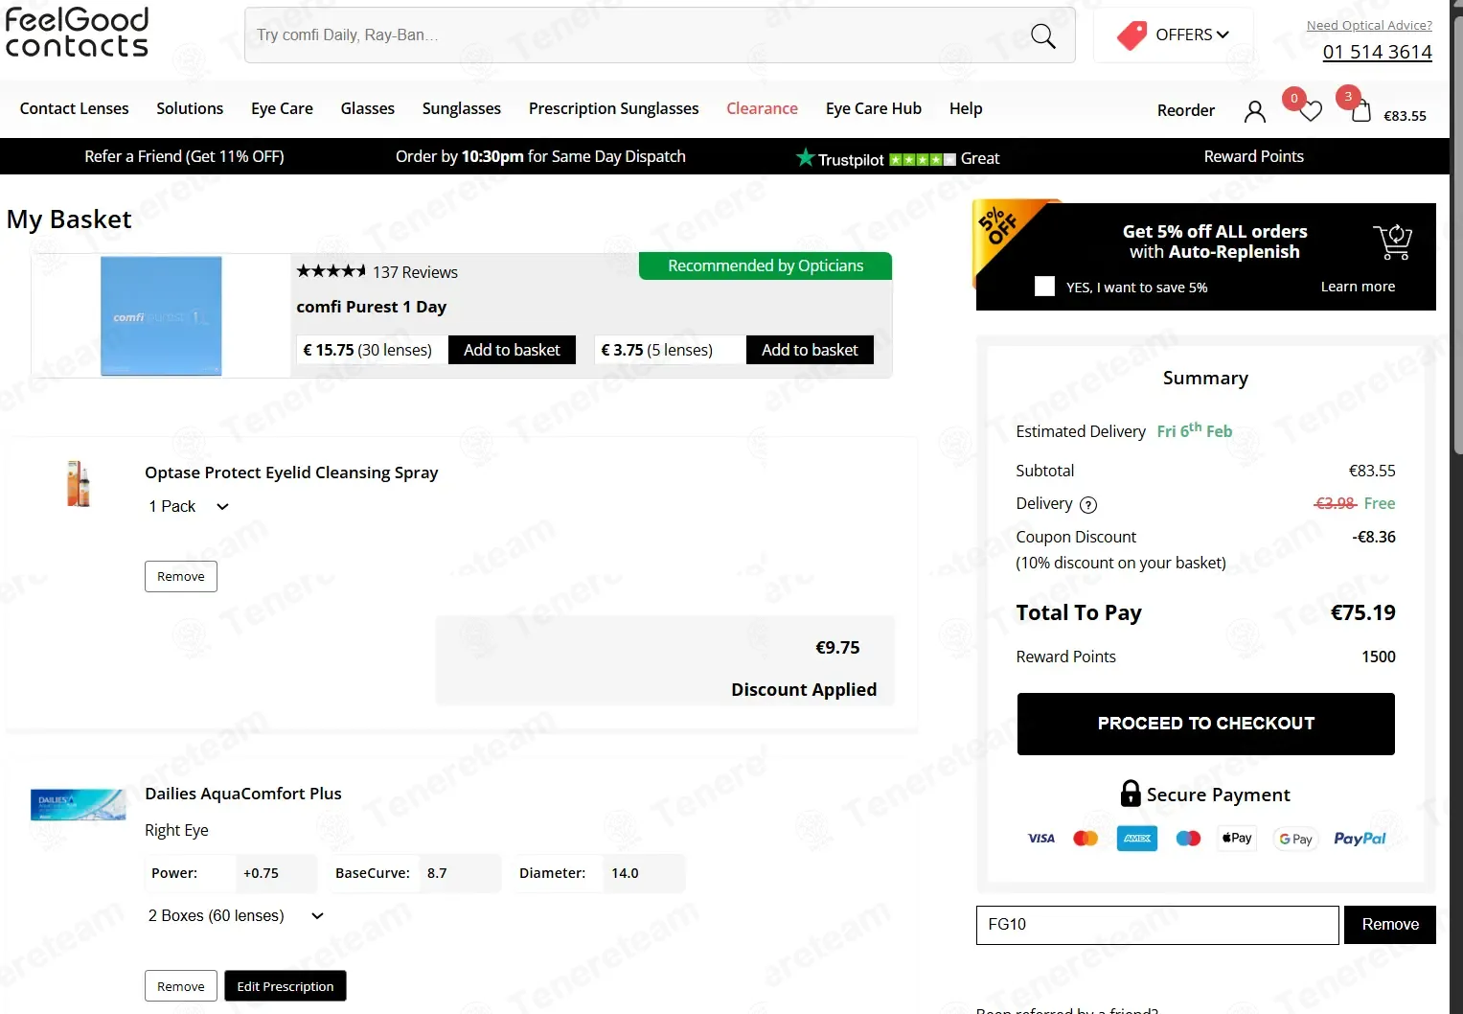Image resolution: width=1463 pixels, height=1014 pixels.
Task: Click Edit Prescription button
Action: (x=286, y=986)
